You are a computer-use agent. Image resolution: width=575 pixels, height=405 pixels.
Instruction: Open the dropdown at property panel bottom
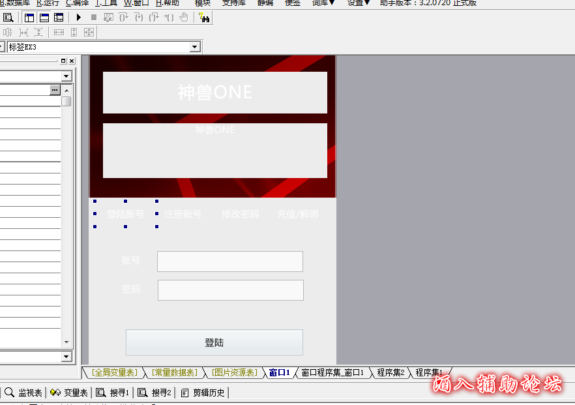click(x=66, y=357)
